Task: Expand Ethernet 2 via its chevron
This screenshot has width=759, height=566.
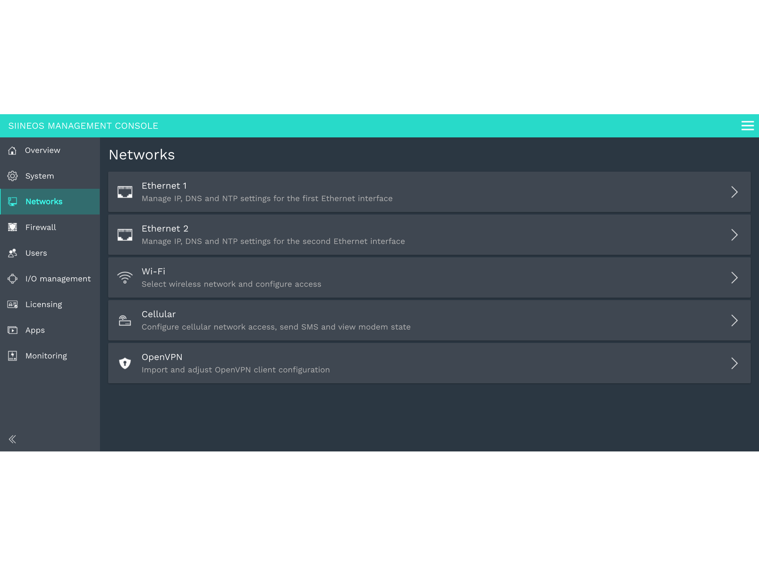Action: pos(734,235)
